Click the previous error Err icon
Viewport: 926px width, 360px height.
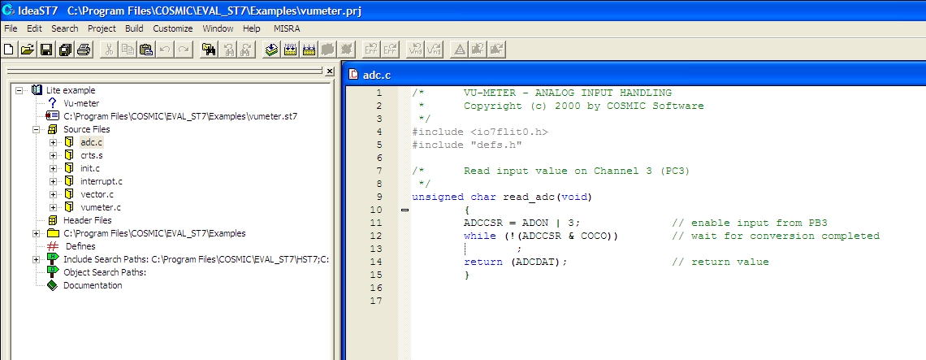coord(371,50)
